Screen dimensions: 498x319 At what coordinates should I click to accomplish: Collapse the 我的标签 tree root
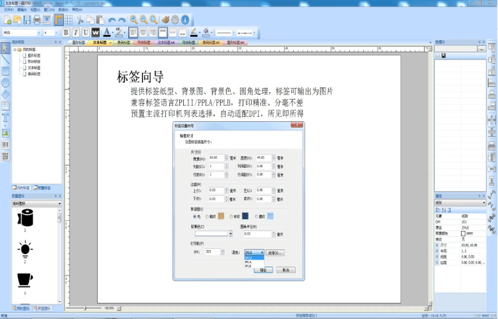(15, 50)
